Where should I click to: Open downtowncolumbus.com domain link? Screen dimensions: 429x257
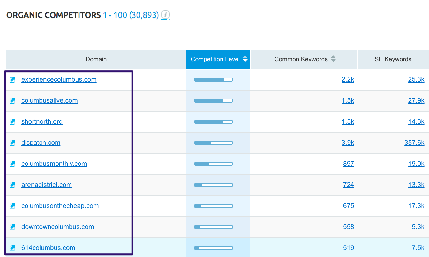(x=57, y=227)
